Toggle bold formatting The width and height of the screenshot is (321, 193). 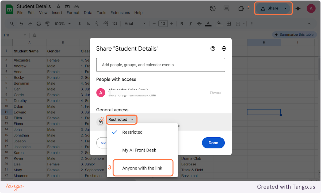(x=182, y=24)
